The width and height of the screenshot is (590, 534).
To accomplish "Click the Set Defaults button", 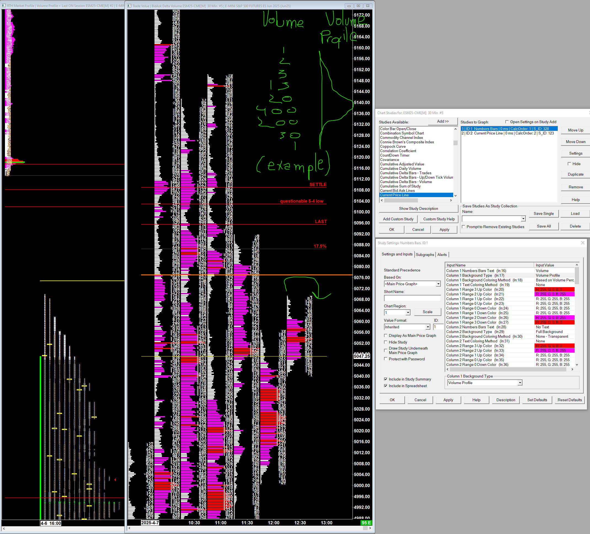I will pos(537,400).
